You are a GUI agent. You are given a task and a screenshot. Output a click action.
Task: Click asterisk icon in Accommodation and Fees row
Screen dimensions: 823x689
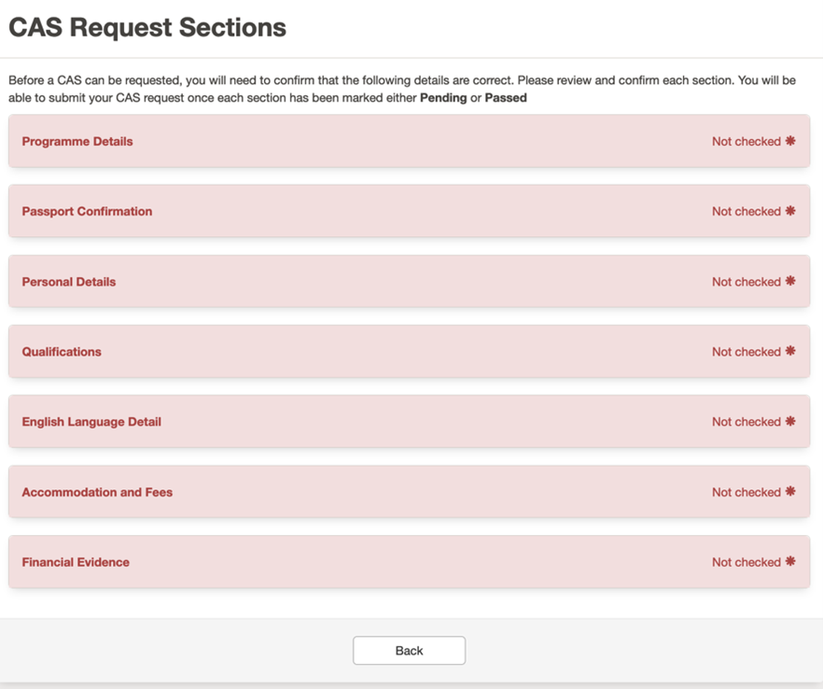tap(790, 491)
